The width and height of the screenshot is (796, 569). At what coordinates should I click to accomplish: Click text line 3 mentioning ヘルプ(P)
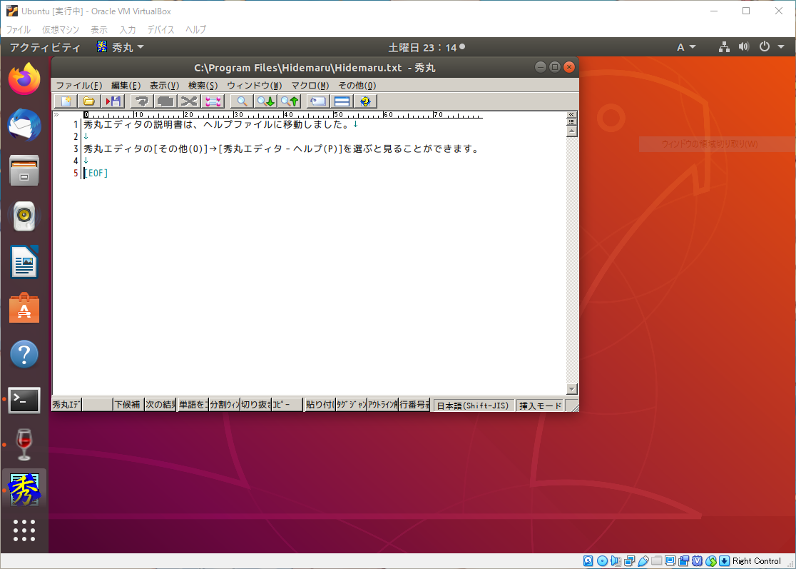click(x=281, y=149)
